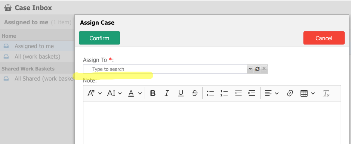The image size is (351, 144).
Task: Apply strikethrough formatting
Action: [x=195, y=93]
